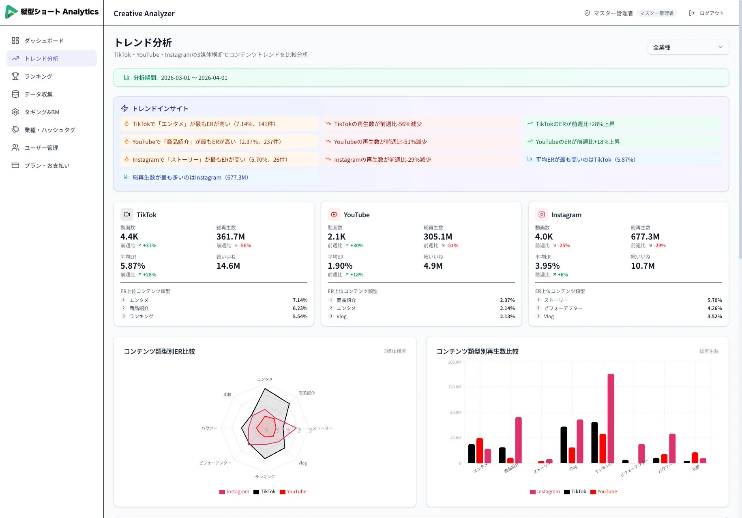Select the Instagram pink legend swatch
Viewport: 742px width, 518px height.
[x=222, y=492]
